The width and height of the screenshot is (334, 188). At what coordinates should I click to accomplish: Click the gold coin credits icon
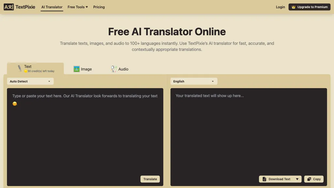click(26, 71)
